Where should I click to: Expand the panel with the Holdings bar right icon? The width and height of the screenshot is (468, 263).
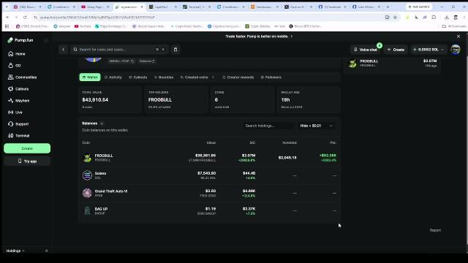point(47,251)
